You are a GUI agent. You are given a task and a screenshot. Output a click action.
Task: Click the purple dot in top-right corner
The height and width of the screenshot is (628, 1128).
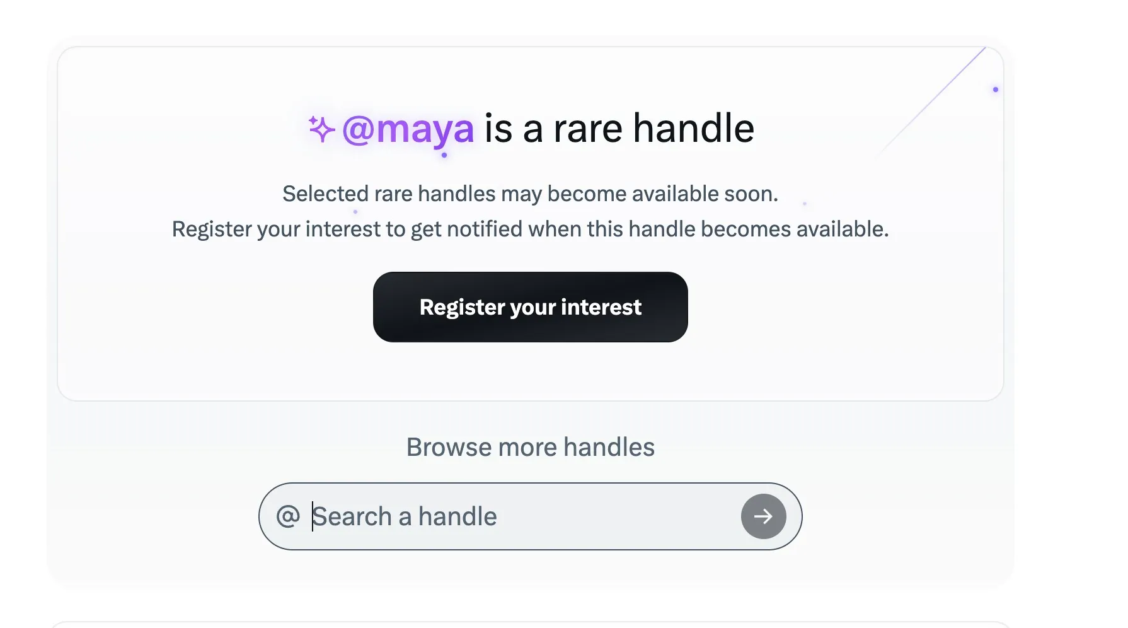[996, 90]
